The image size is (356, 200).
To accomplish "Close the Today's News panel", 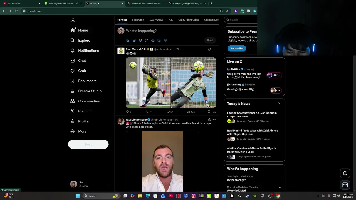I will pos(279,104).
